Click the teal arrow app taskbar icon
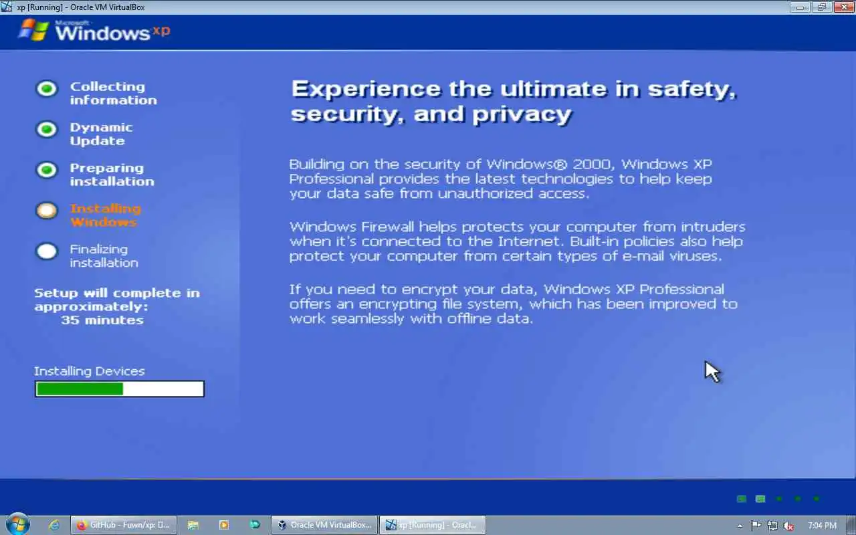The height and width of the screenshot is (535, 856). coord(255,525)
